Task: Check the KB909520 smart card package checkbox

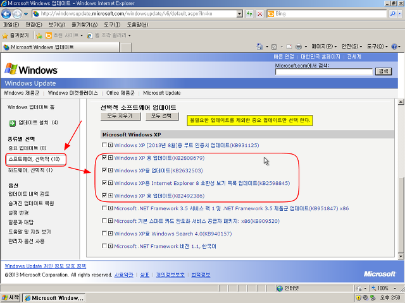Action: [x=104, y=221]
